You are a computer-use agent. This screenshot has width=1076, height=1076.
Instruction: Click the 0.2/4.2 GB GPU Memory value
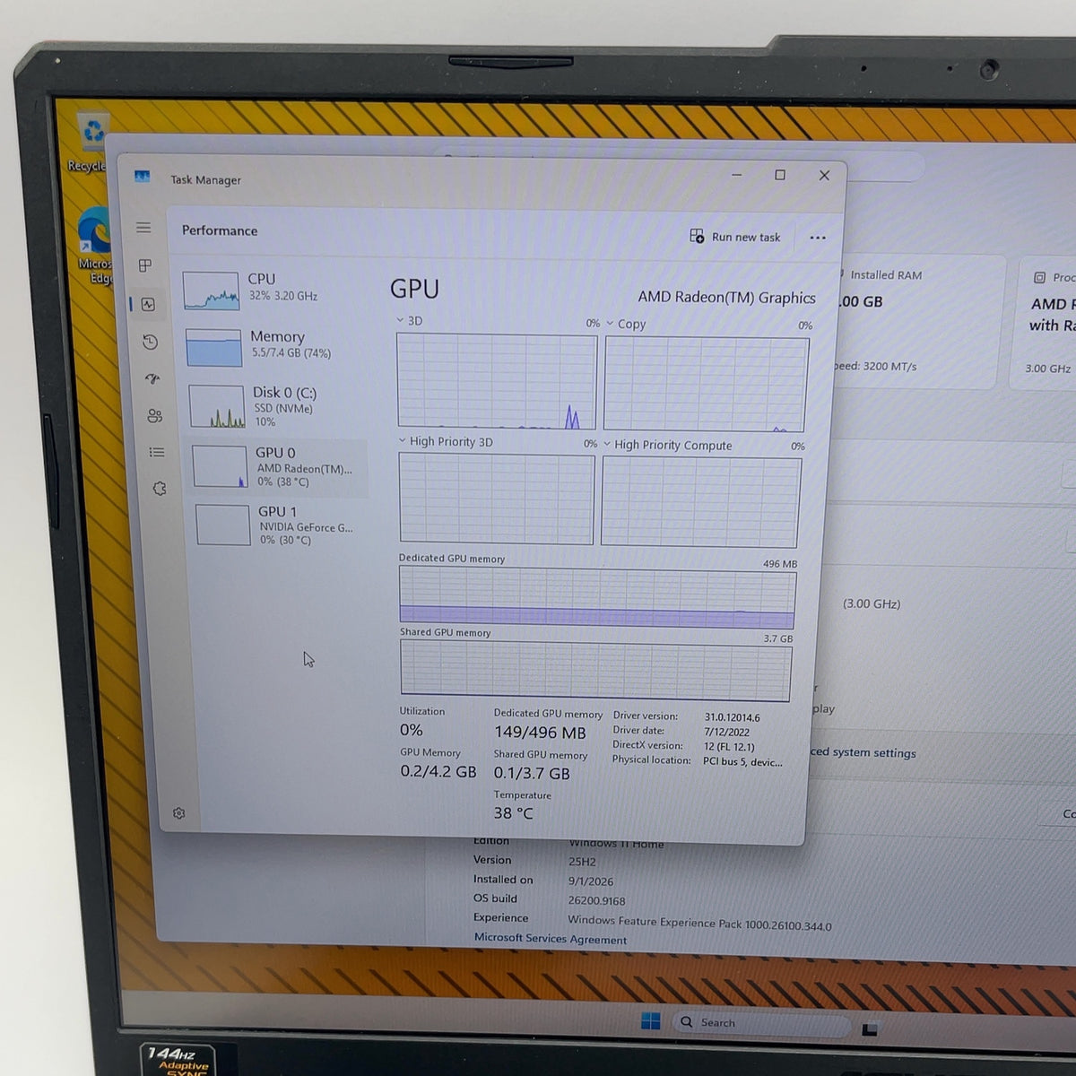[x=438, y=772]
